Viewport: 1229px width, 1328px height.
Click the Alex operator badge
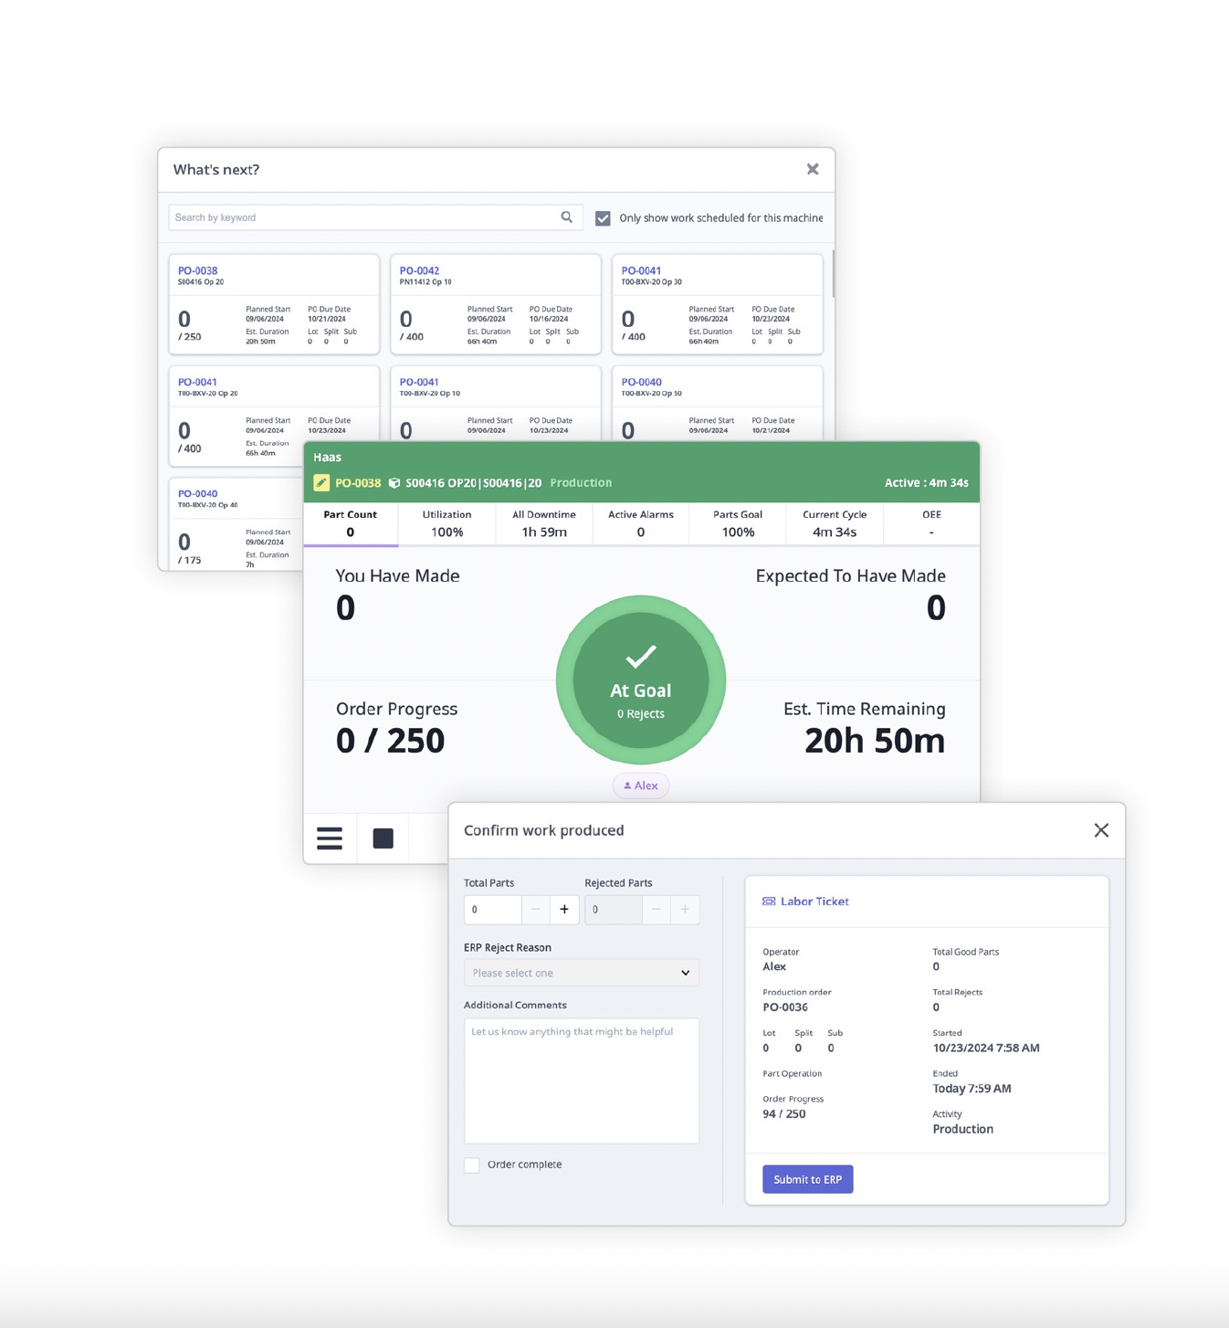641,785
